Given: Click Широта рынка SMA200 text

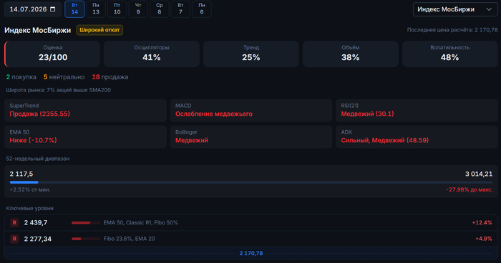Looking at the screenshot, I should (x=59, y=90).
